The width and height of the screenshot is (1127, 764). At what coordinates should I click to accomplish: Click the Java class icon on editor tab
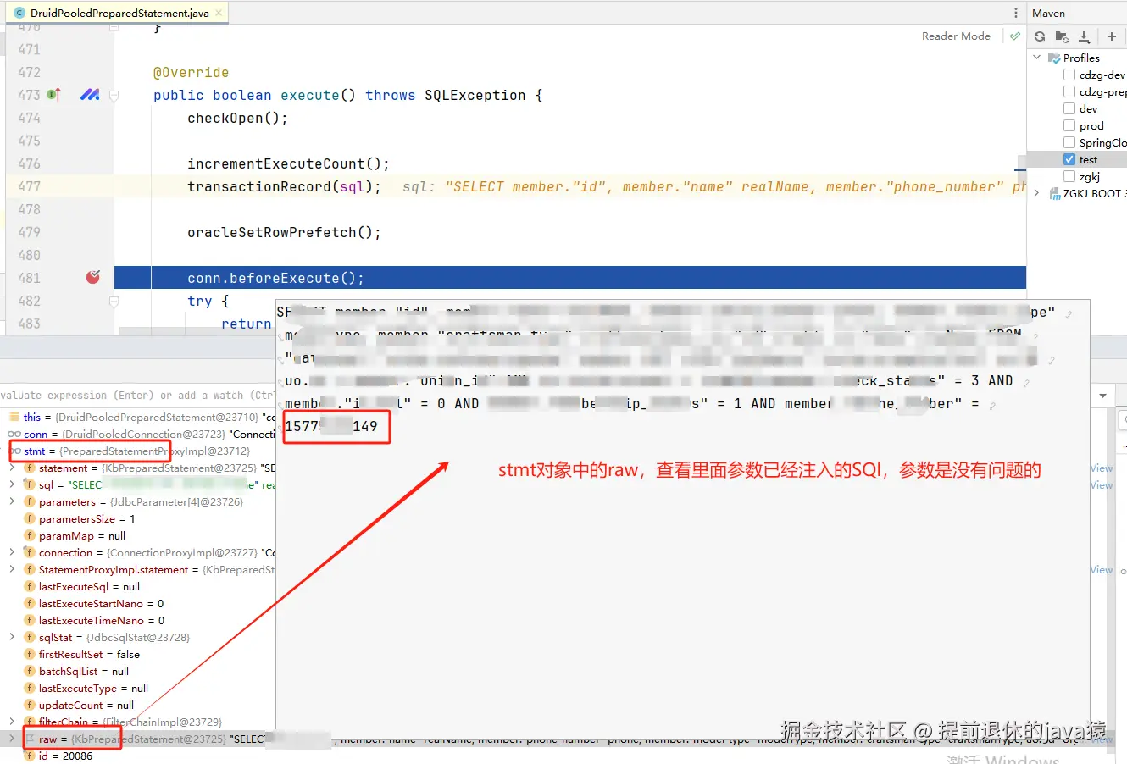[x=19, y=13]
